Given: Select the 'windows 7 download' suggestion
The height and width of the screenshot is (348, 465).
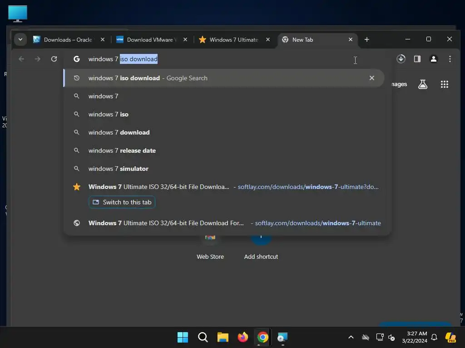Looking at the screenshot, I should pos(224,132).
